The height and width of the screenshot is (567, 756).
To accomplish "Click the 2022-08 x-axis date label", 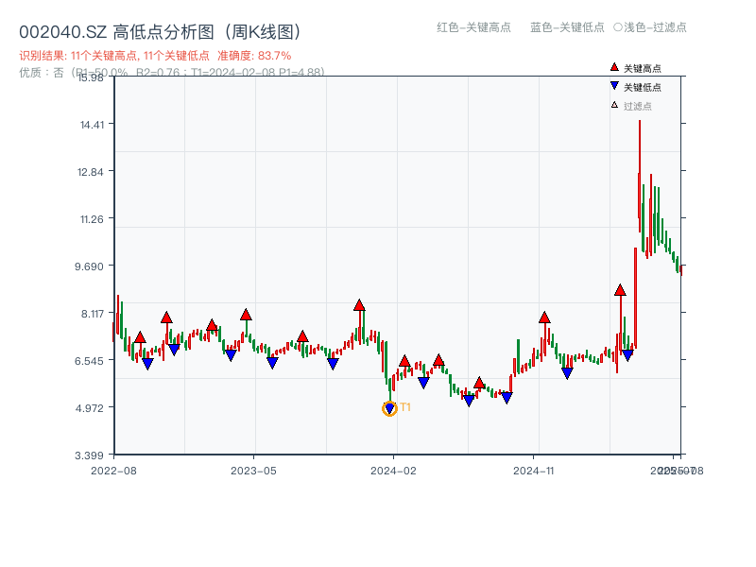I will pos(113,471).
